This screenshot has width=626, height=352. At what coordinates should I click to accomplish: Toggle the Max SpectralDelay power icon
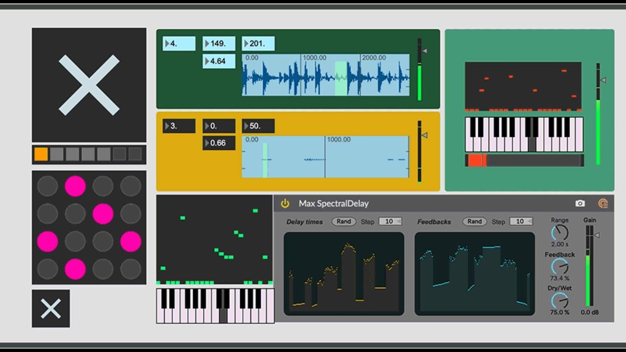pos(285,203)
